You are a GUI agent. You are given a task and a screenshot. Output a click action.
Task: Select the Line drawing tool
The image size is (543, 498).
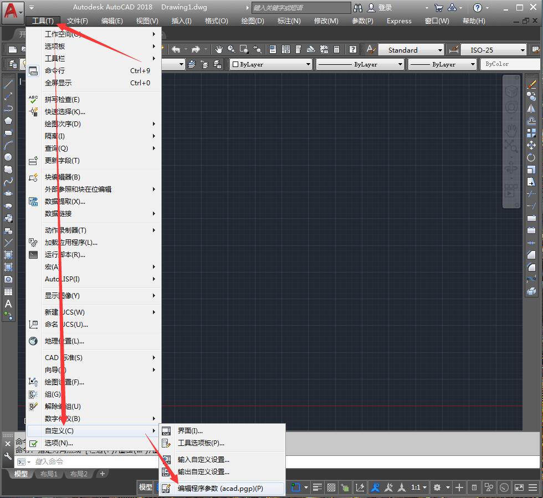click(x=8, y=84)
